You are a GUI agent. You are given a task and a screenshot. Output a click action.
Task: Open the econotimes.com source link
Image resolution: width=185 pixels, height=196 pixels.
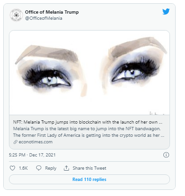point(36,142)
